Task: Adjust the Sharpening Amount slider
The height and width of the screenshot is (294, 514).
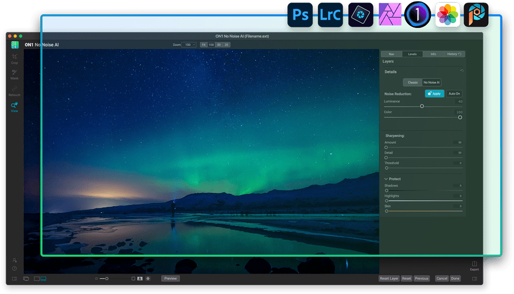Action: pyautogui.click(x=386, y=148)
